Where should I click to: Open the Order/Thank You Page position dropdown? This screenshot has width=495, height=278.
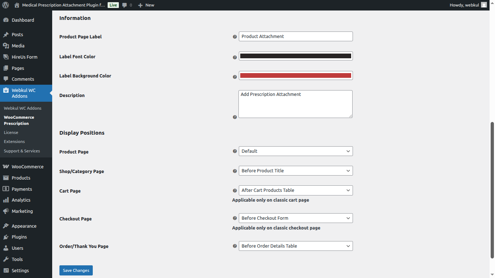coord(296,246)
